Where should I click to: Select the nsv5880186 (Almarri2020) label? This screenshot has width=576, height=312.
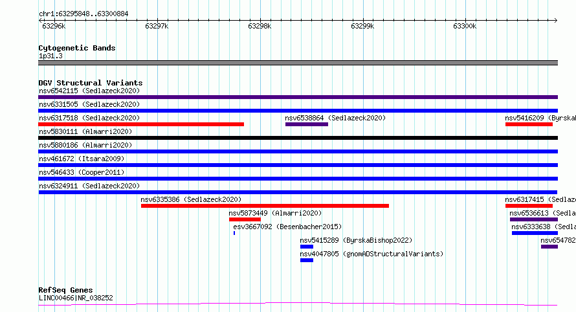point(85,145)
